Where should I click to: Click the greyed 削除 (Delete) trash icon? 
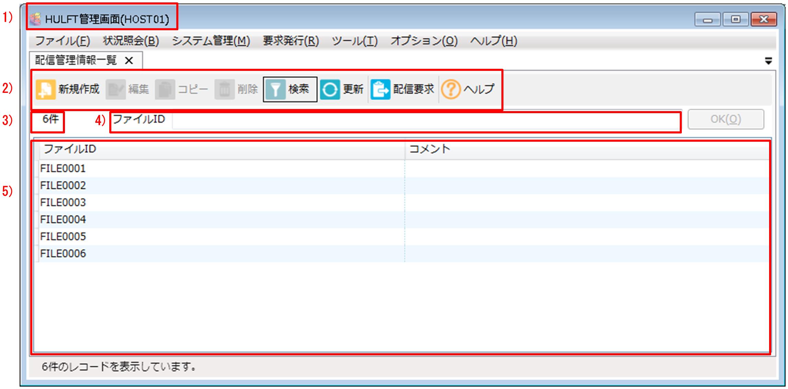tap(224, 90)
